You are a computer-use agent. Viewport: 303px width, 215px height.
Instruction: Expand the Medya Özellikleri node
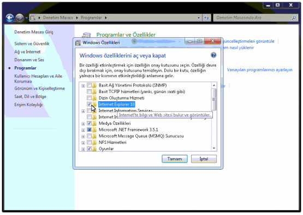point(83,124)
